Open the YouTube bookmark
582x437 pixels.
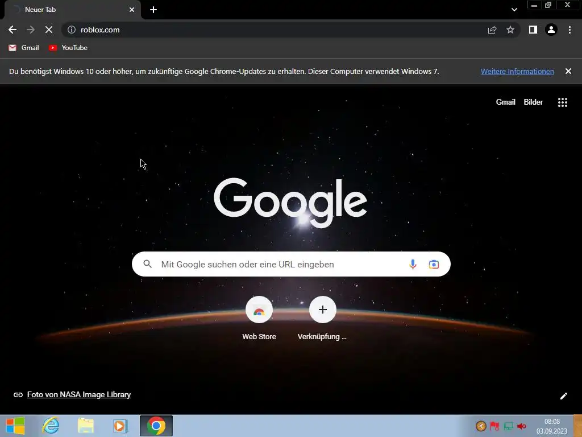pos(68,48)
